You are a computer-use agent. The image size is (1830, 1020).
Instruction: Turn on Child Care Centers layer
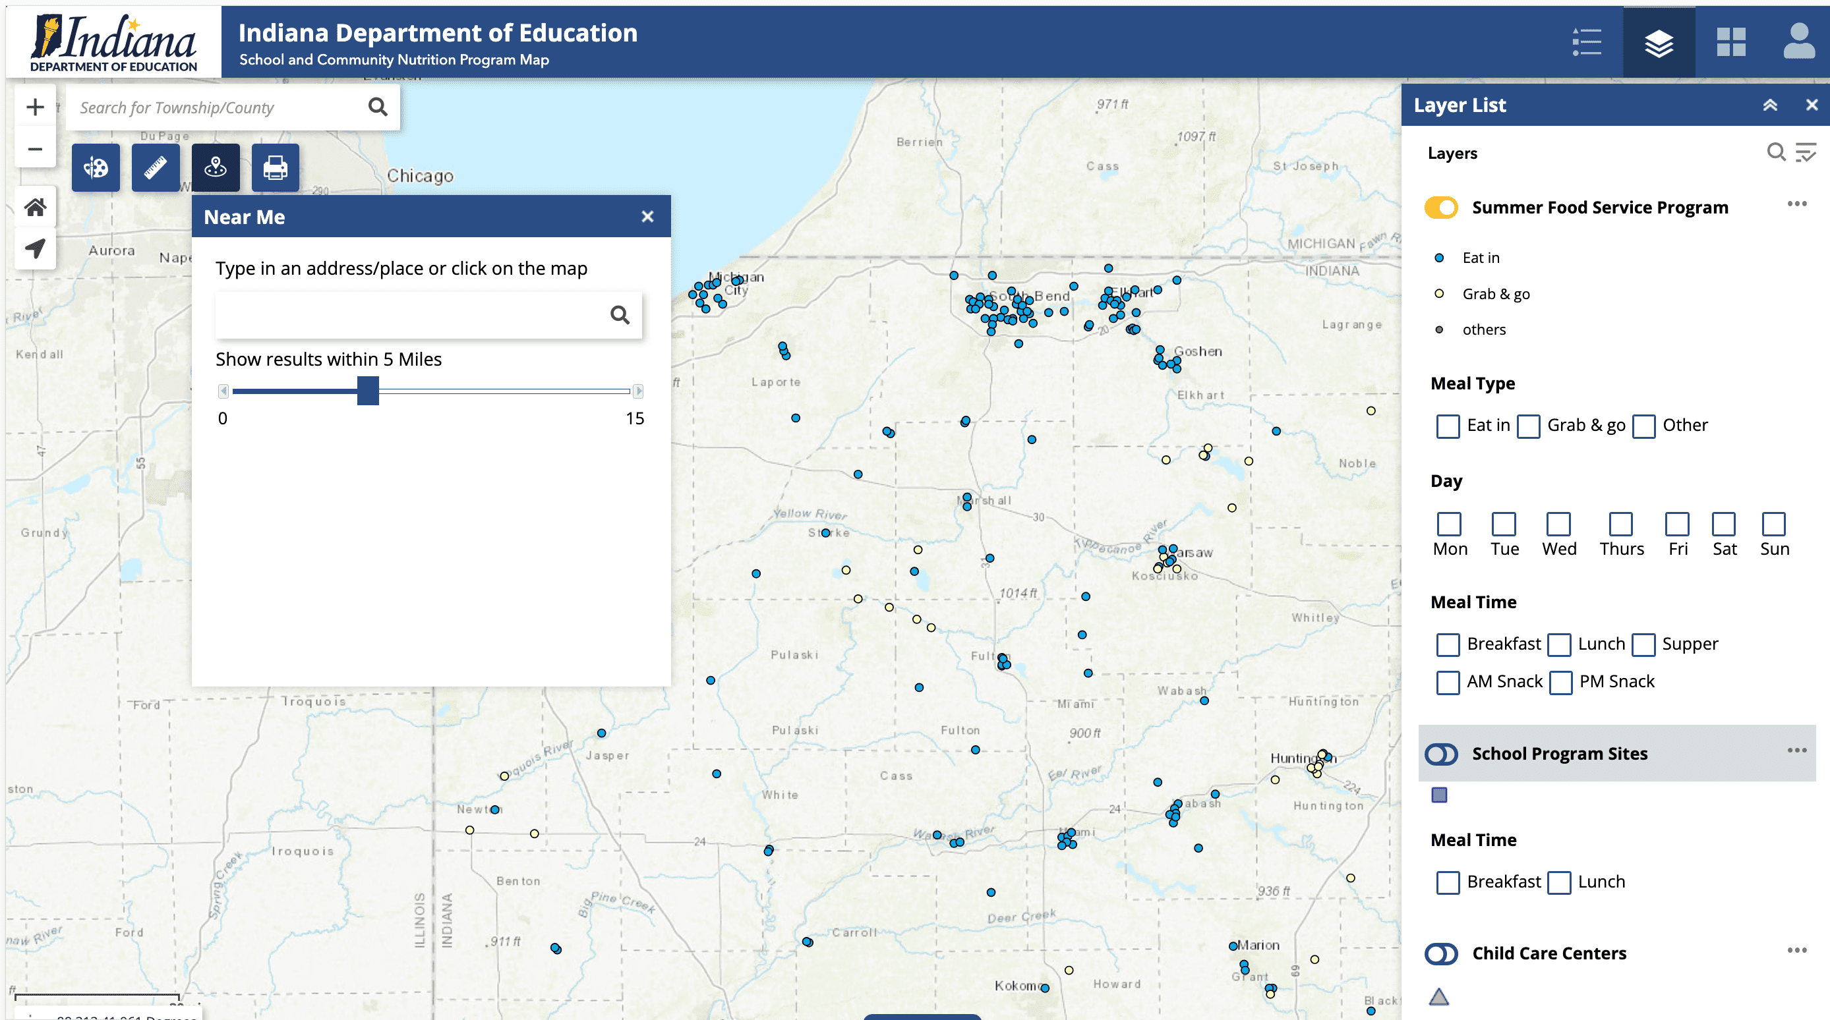[1442, 953]
